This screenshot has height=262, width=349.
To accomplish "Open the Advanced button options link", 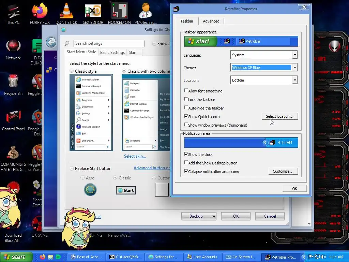I will tap(152, 168).
